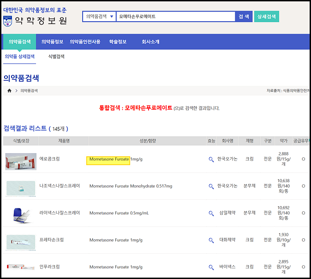Viewport: 311px width, 279px height.
Task: Click 약가 column header
Action: 283,141
